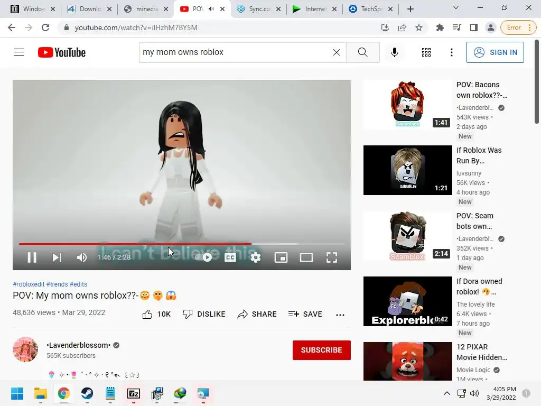Screen dimensions: 541x406
Task: Reload the current page
Action: pyautogui.click(x=45, y=27)
